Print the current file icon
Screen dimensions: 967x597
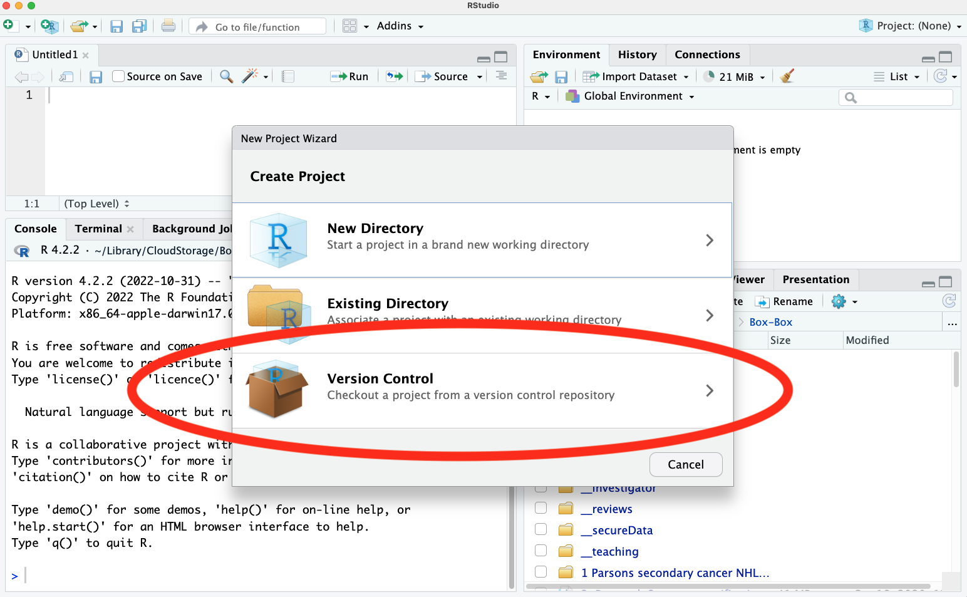[168, 26]
